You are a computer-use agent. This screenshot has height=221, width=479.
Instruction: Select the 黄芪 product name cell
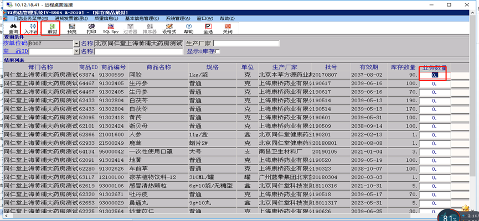point(158,117)
